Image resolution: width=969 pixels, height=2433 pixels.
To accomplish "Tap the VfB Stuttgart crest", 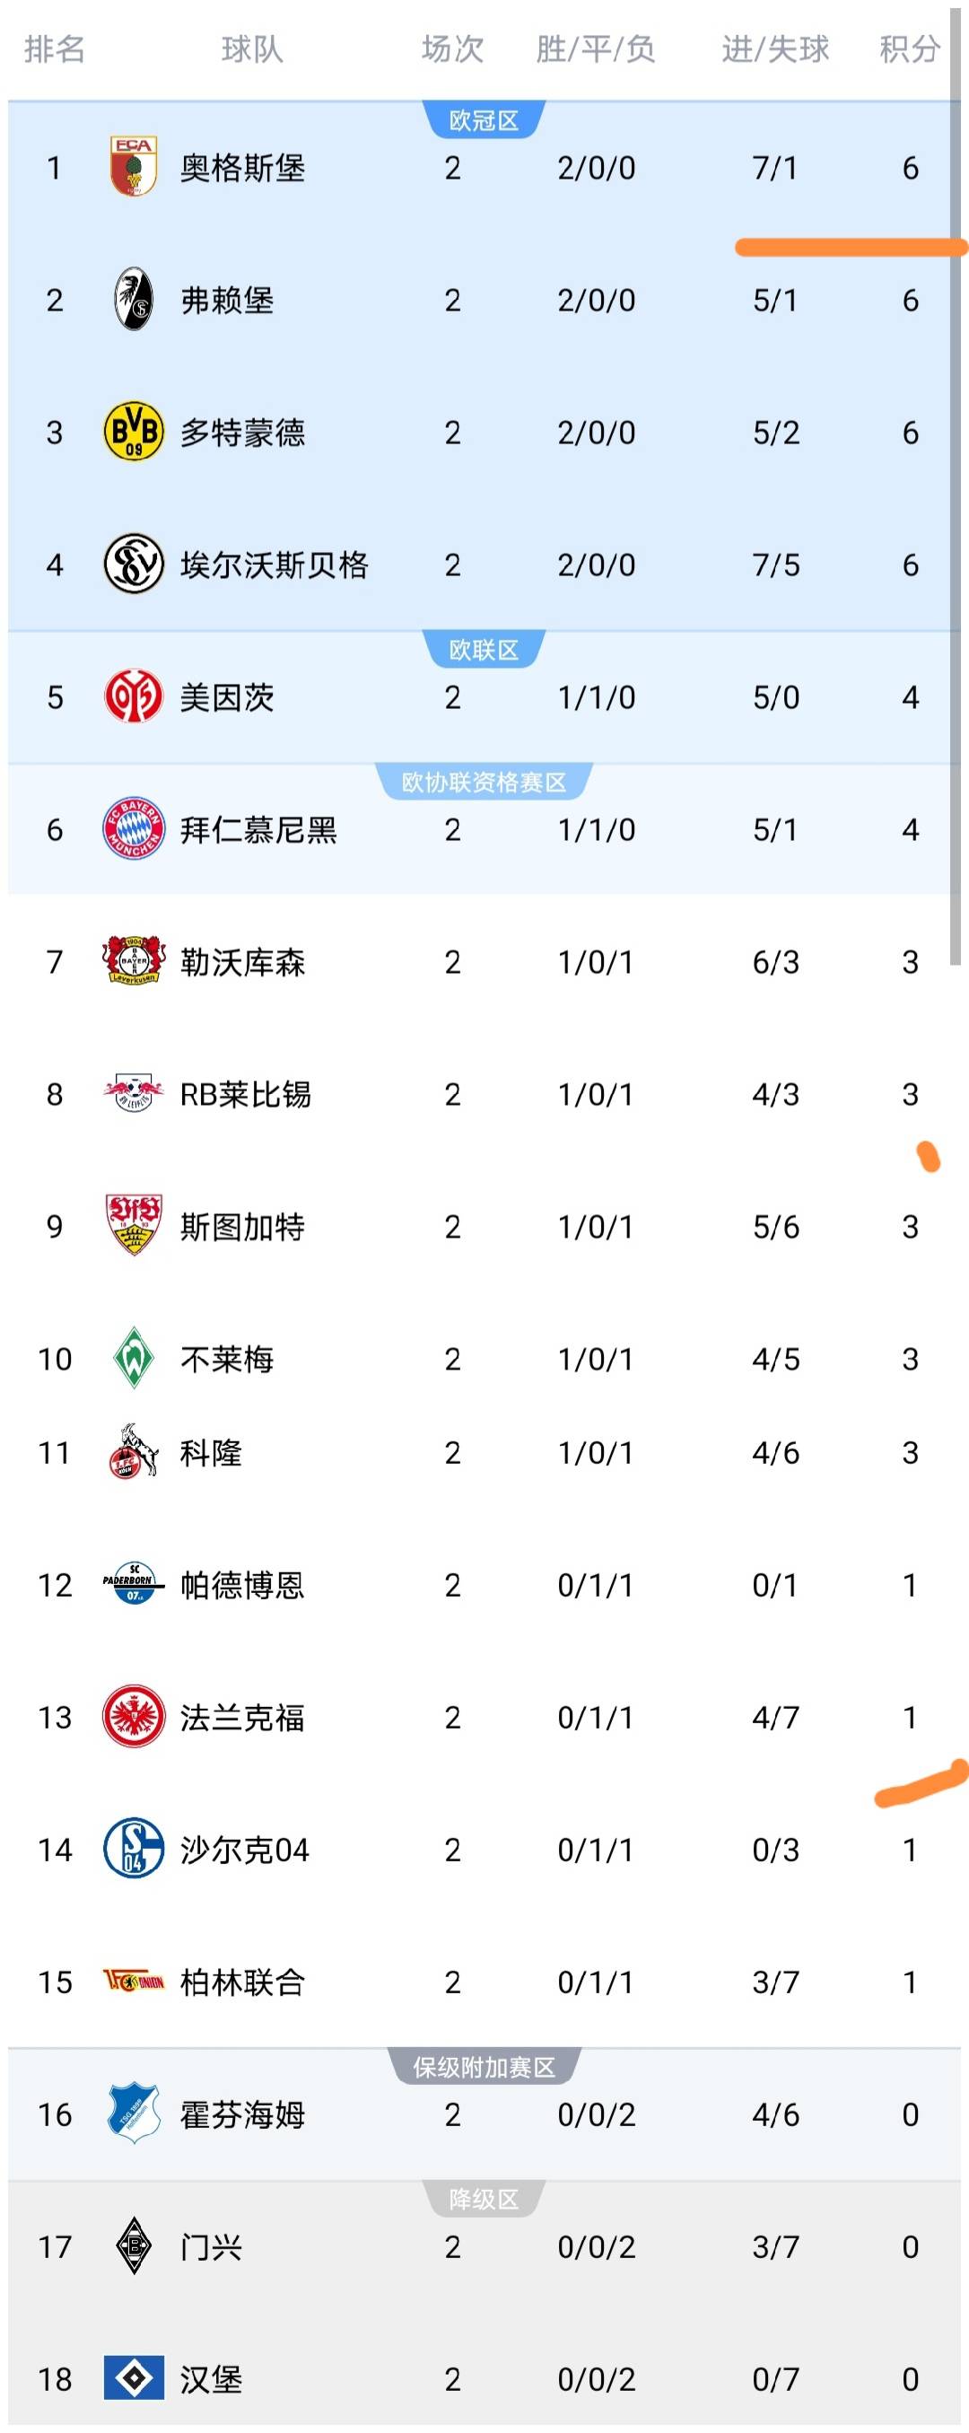I will pos(133,1225).
